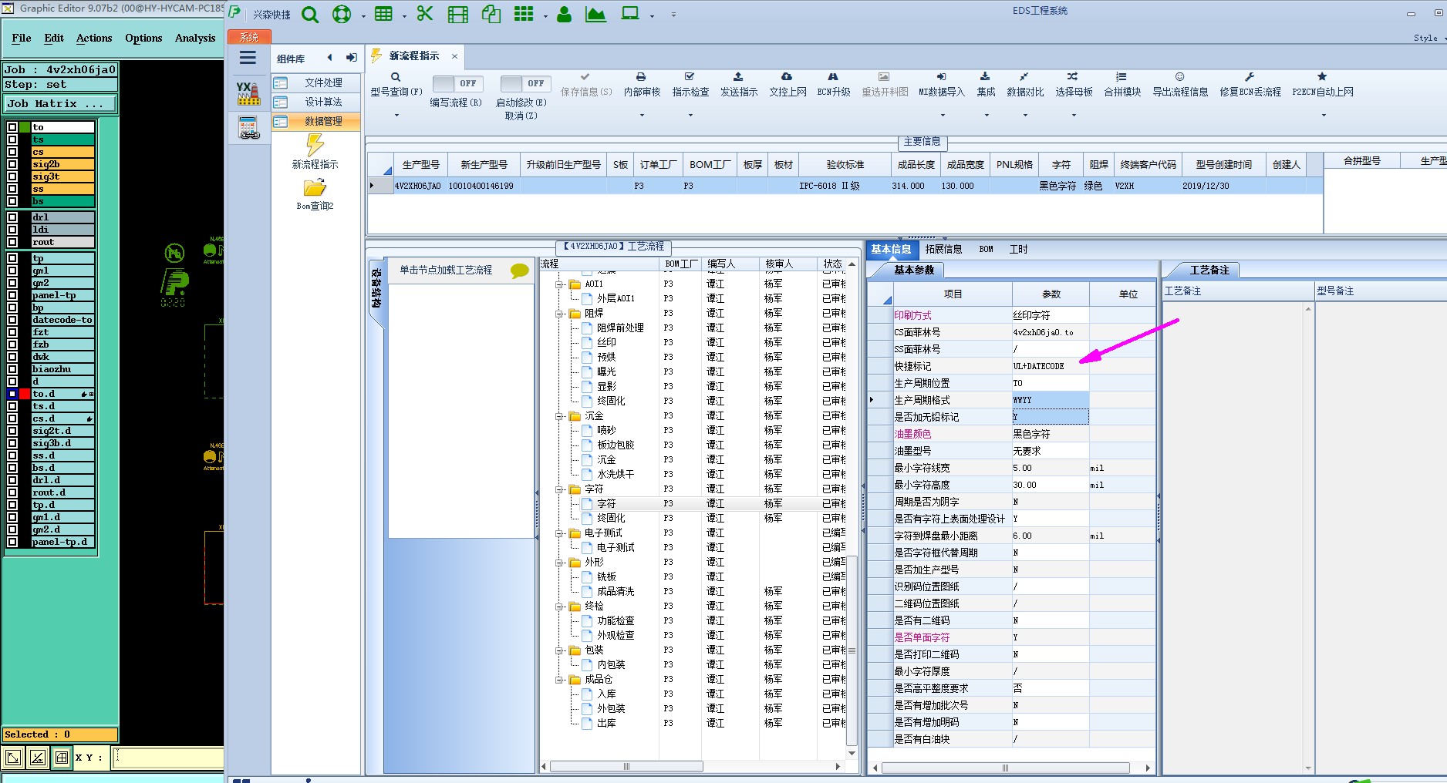Toggle checkbox for layer drl in Graphic Editor
This screenshot has width=1447, height=783.
12,217
